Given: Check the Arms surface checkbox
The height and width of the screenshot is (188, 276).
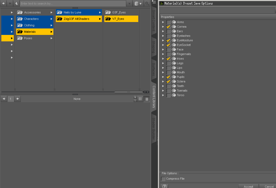Looking at the screenshot, I should pyautogui.click(x=168, y=22).
